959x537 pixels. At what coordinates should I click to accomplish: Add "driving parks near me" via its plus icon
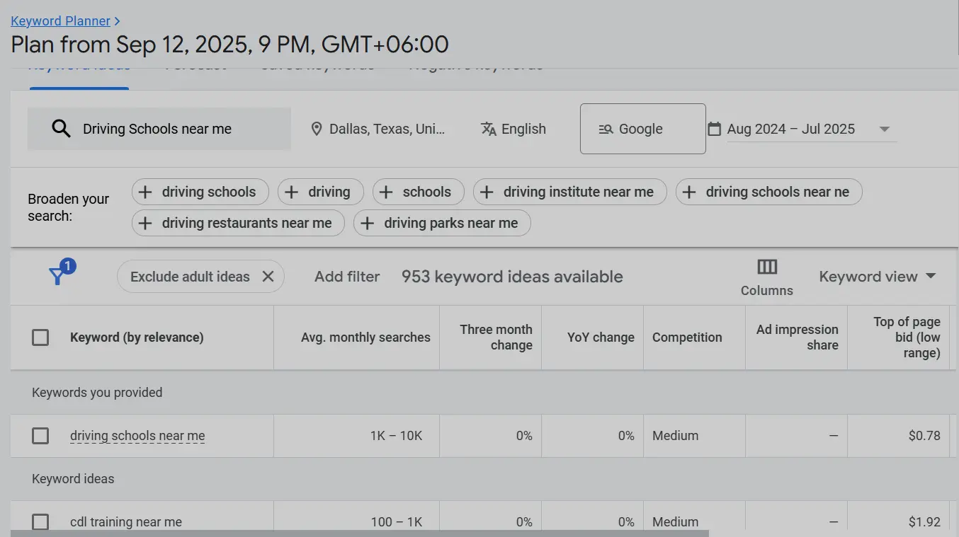[x=369, y=223]
